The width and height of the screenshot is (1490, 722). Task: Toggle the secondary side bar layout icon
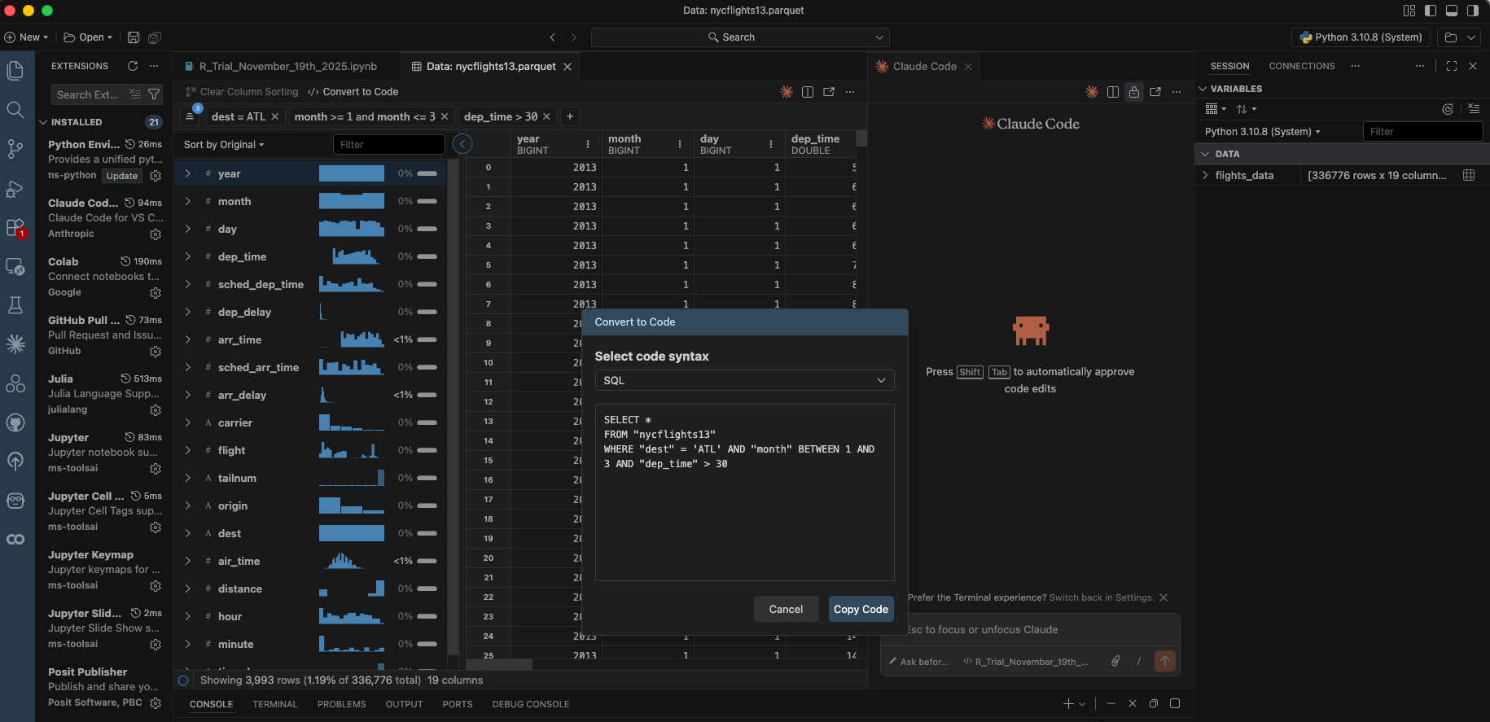(x=1473, y=11)
